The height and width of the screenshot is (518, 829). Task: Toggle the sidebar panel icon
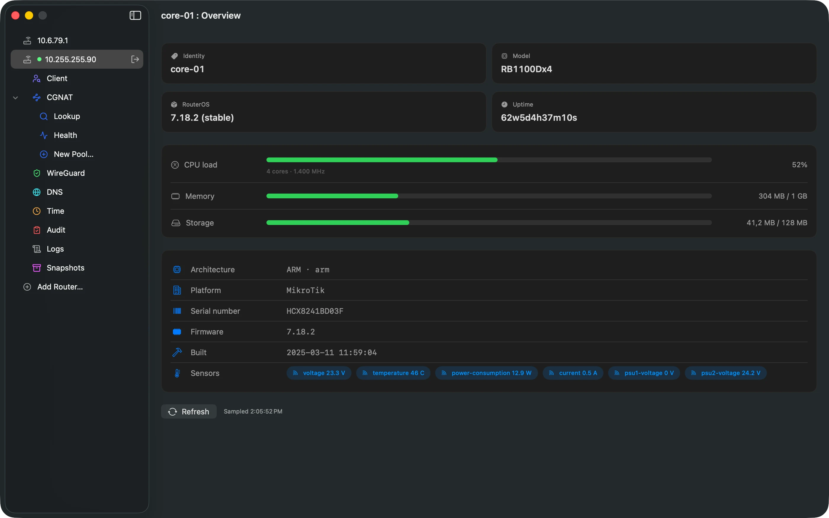135,15
